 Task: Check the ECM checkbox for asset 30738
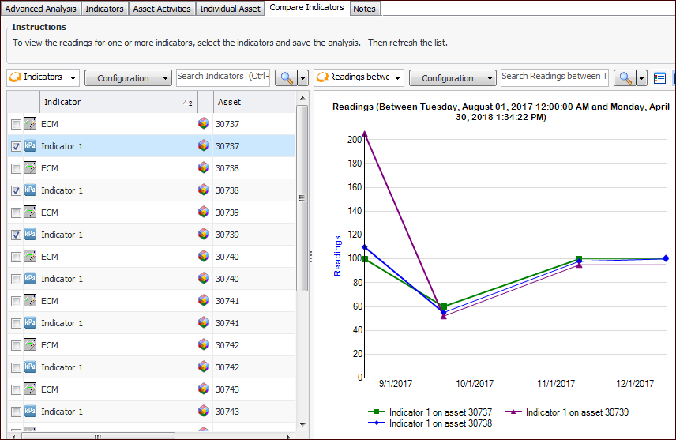[x=16, y=168]
